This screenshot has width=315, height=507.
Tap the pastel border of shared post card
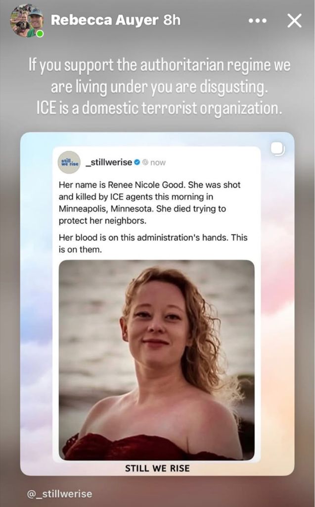[37, 304]
